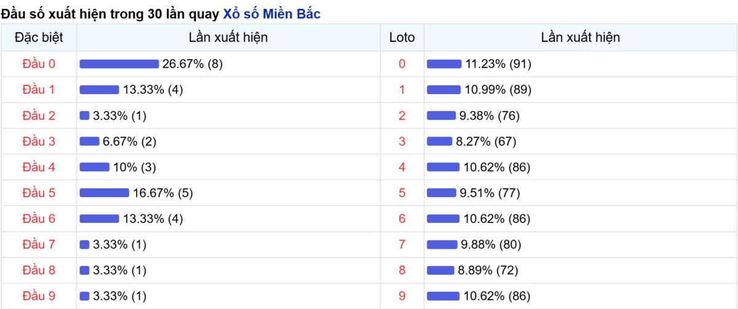Image resolution: width=738 pixels, height=309 pixels.
Task: Select the Đầu 5 row label
Action: [x=39, y=193]
